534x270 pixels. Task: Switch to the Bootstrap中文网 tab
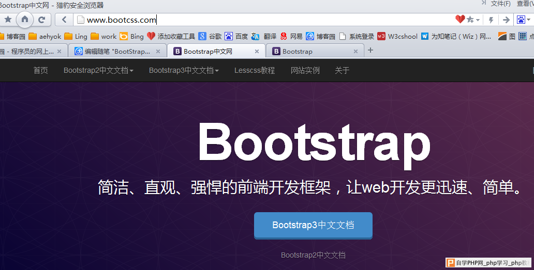[216, 51]
